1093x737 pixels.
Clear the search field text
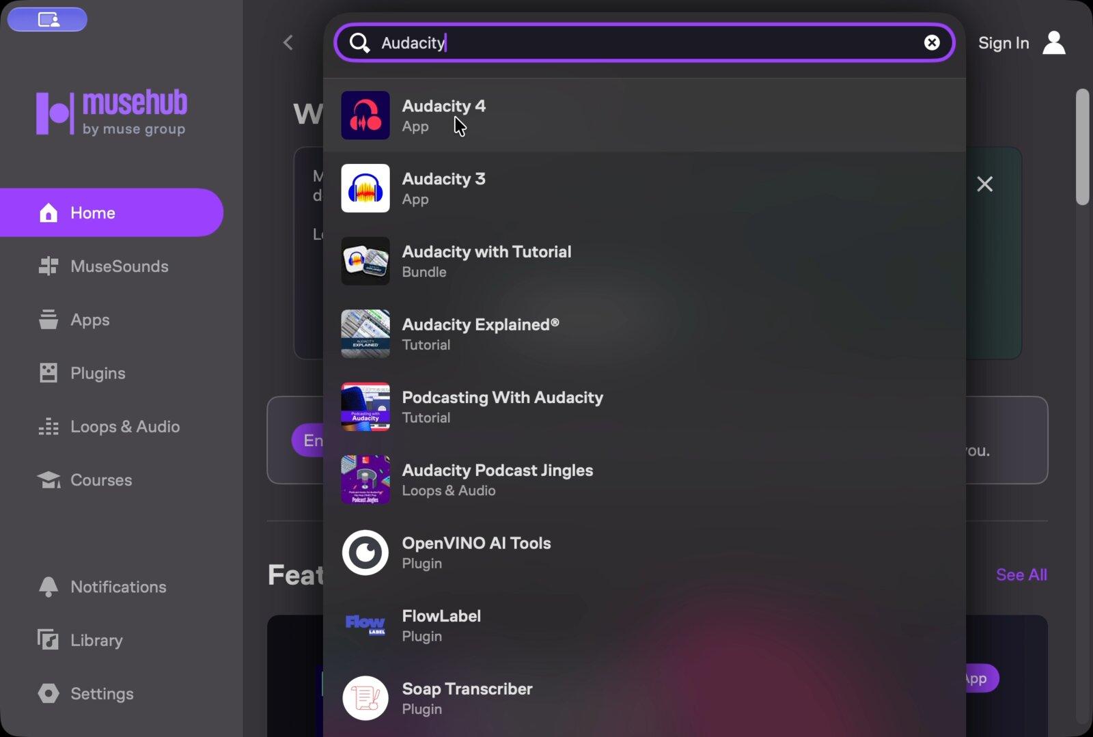pos(932,42)
